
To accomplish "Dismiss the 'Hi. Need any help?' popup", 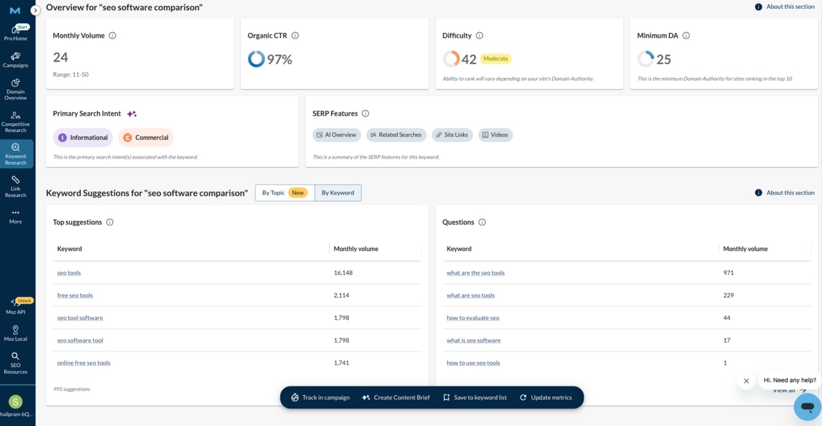I will [747, 381].
